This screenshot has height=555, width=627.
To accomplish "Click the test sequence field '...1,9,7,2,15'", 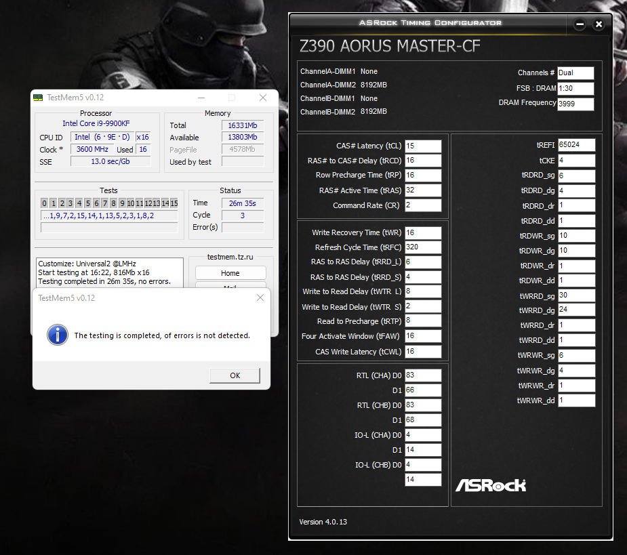I will 109,216.
